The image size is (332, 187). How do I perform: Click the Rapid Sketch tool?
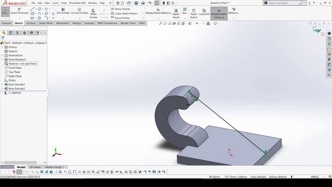tap(193, 14)
